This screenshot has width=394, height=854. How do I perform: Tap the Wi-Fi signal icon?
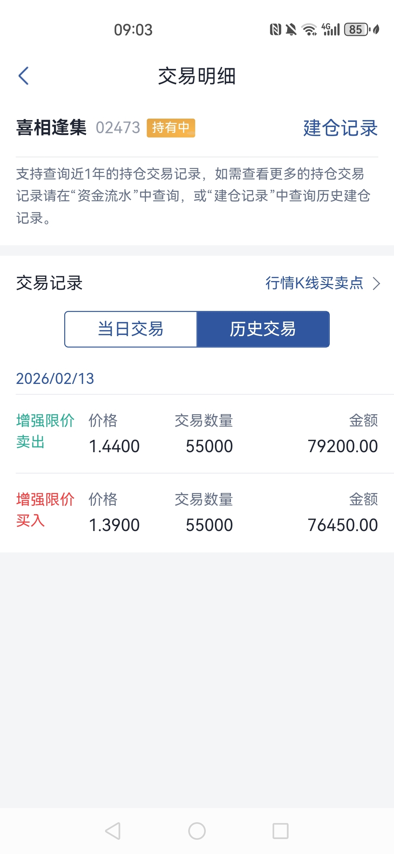pos(309,29)
